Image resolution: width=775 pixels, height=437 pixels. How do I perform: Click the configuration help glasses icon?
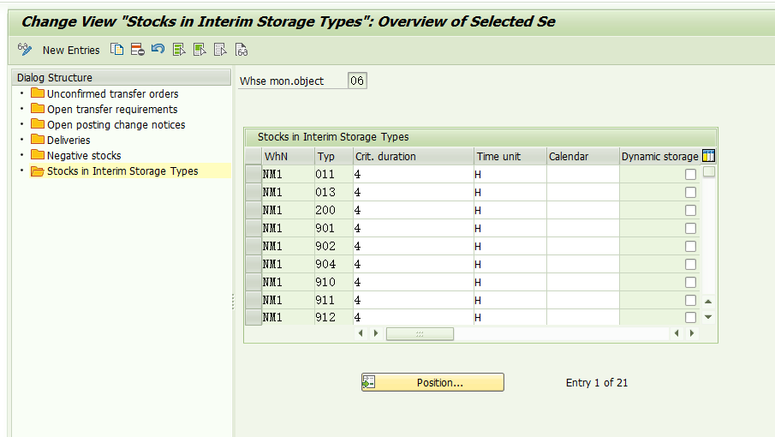tap(241, 50)
